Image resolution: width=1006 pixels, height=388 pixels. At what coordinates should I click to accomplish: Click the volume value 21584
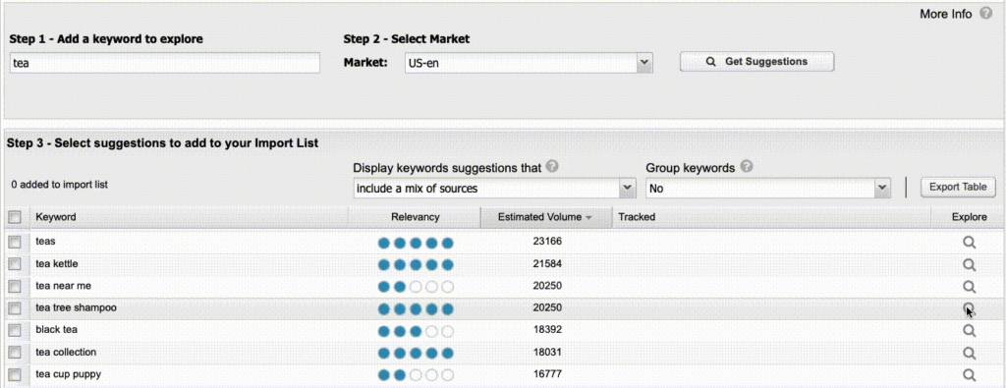coord(546,263)
